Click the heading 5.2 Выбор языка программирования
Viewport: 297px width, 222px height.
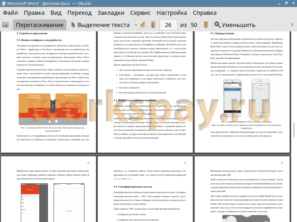[135, 100]
